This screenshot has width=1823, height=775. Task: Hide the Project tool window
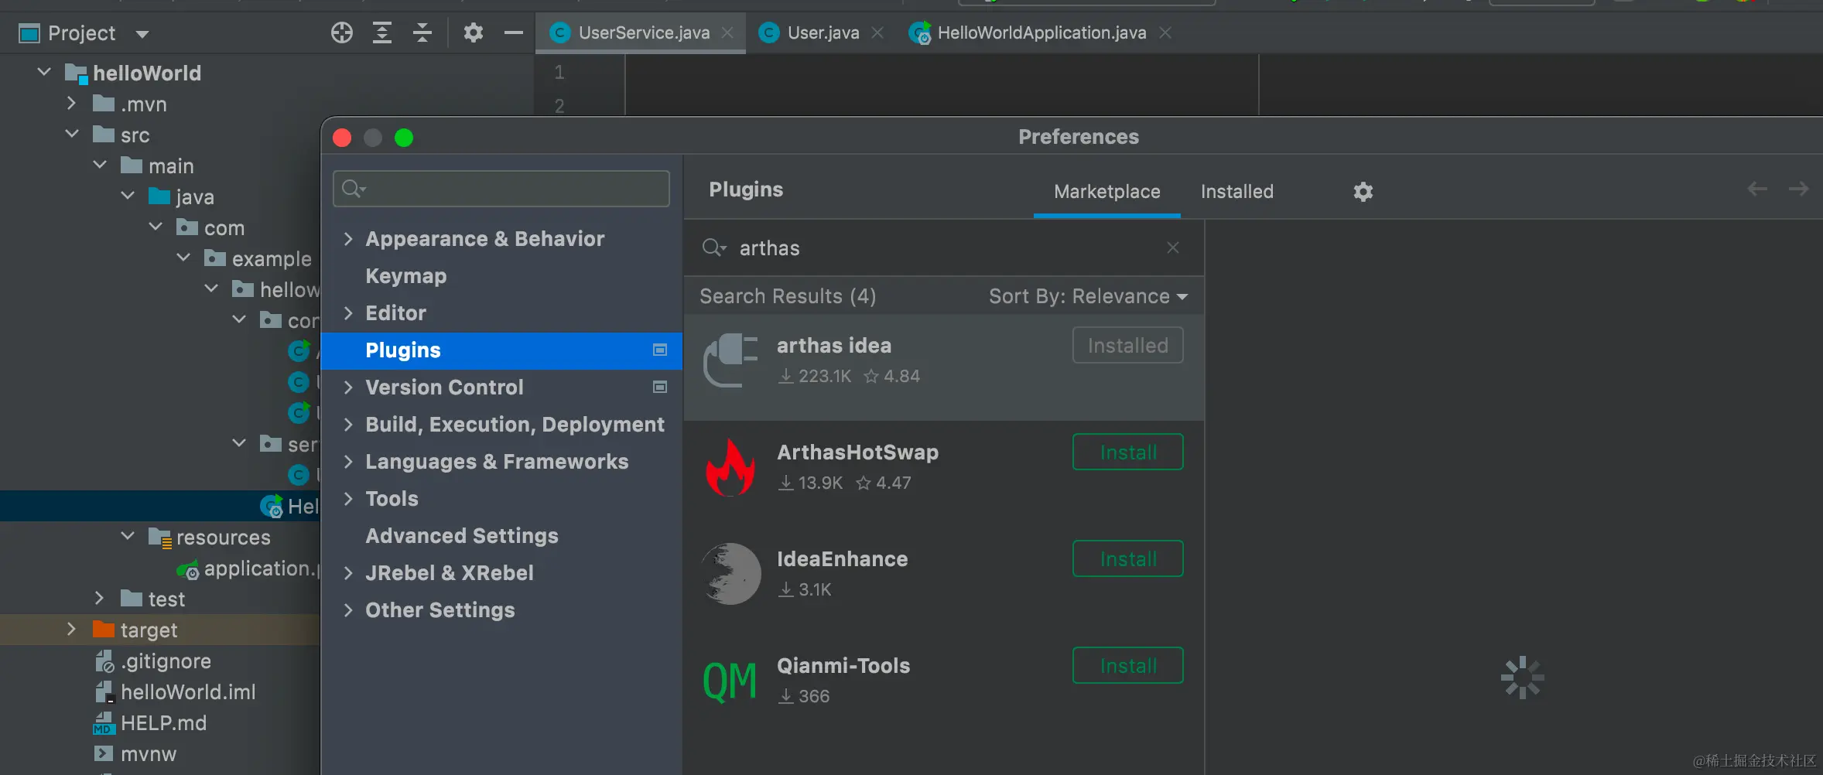coord(514,32)
